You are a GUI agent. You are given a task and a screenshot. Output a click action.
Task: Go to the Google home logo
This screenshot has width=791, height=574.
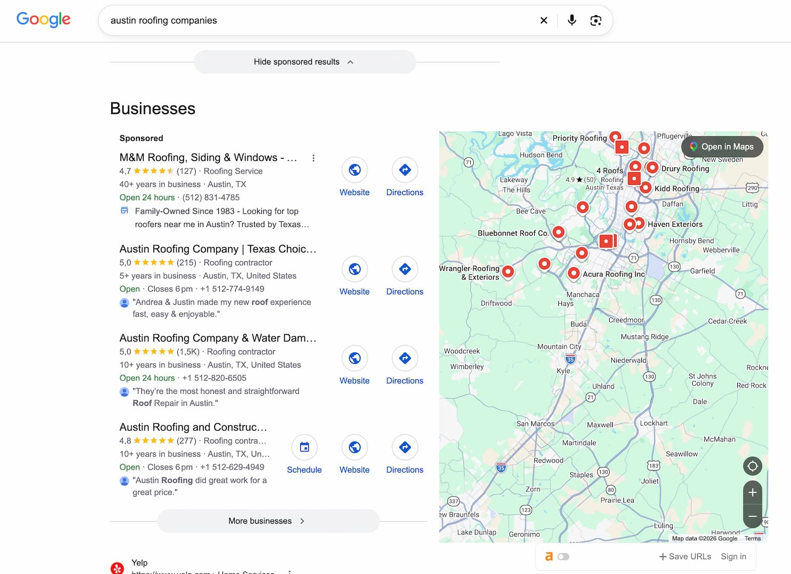point(44,19)
